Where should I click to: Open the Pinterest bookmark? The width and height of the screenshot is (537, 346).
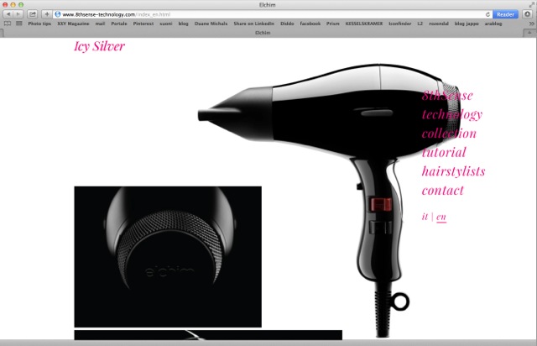point(143,24)
